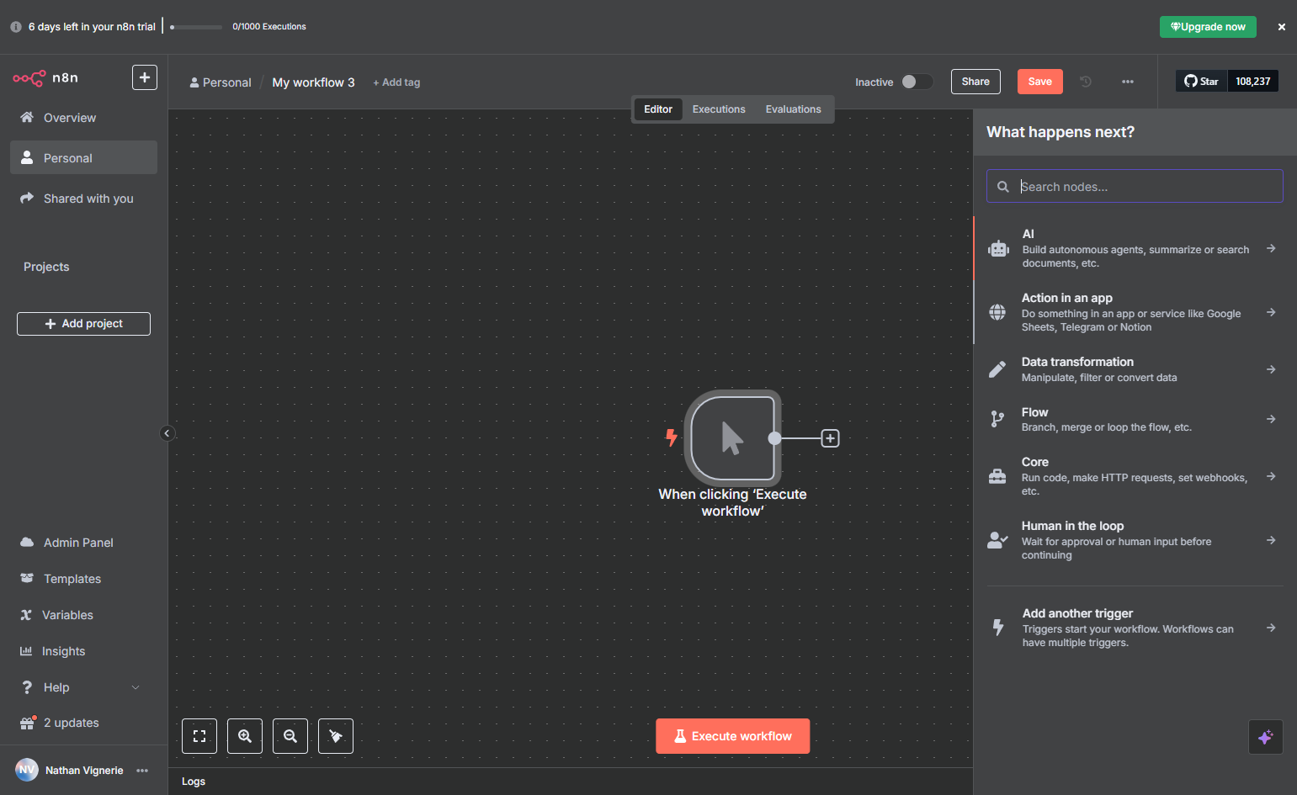Click Execute workflow button

(733, 736)
